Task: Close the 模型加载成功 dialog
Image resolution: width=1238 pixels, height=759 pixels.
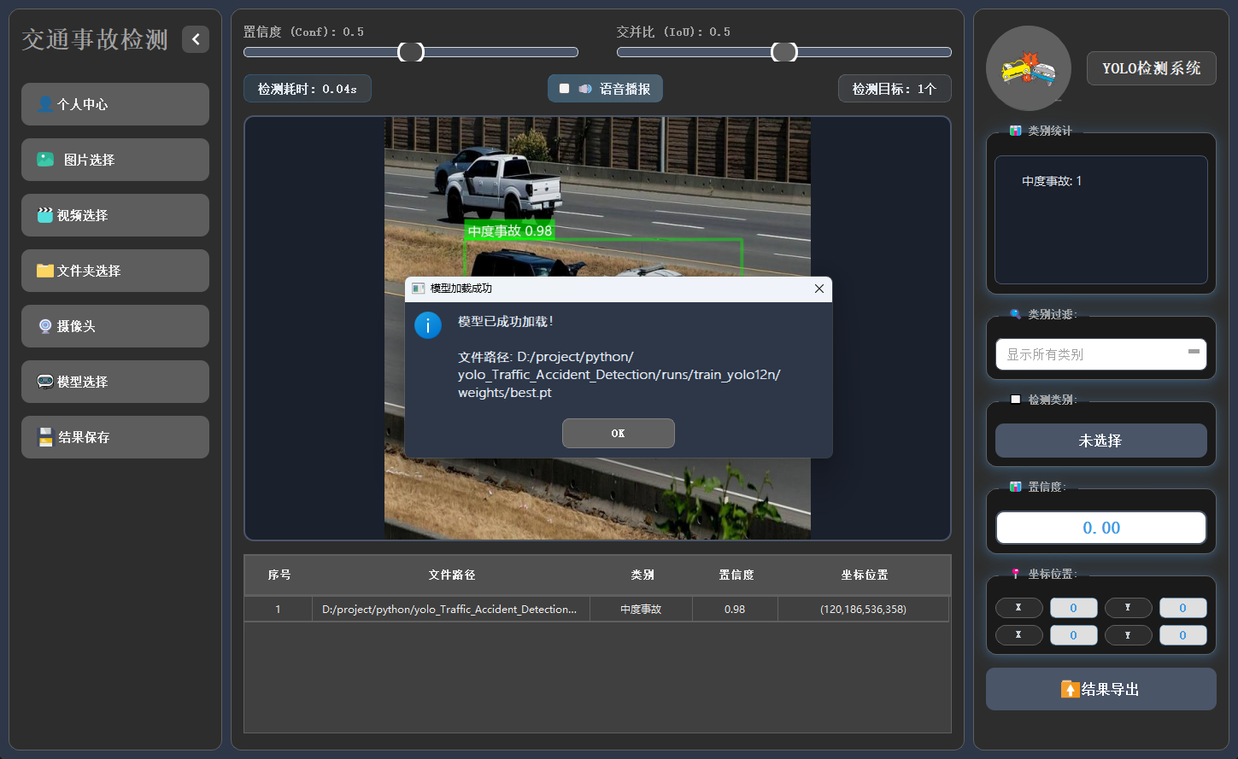Action: click(x=819, y=289)
